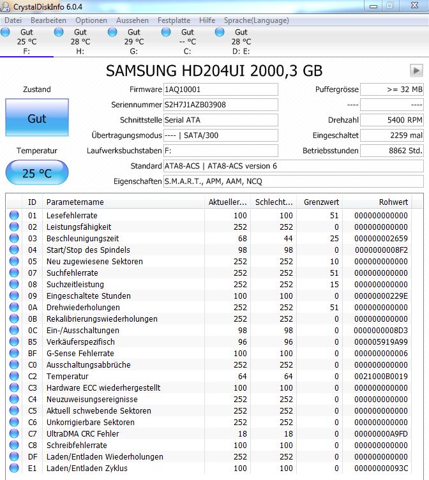Click the CrystalDiskInfo title bar app icon
The height and width of the screenshot is (480, 429).
[5, 6]
